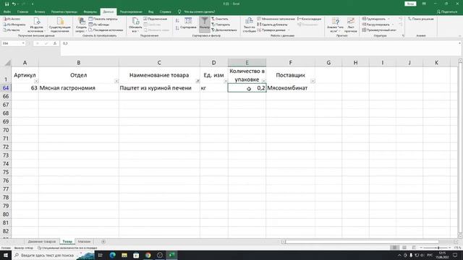Viewport: 463px width, 260px height.
Task: Click Connections (Подключения) button
Action: 156,19
